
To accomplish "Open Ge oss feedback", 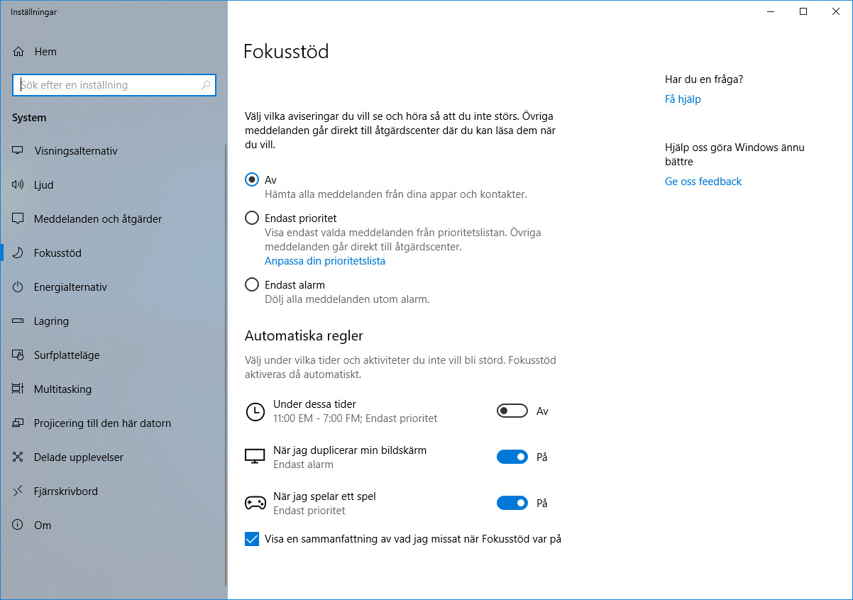I will pos(703,181).
